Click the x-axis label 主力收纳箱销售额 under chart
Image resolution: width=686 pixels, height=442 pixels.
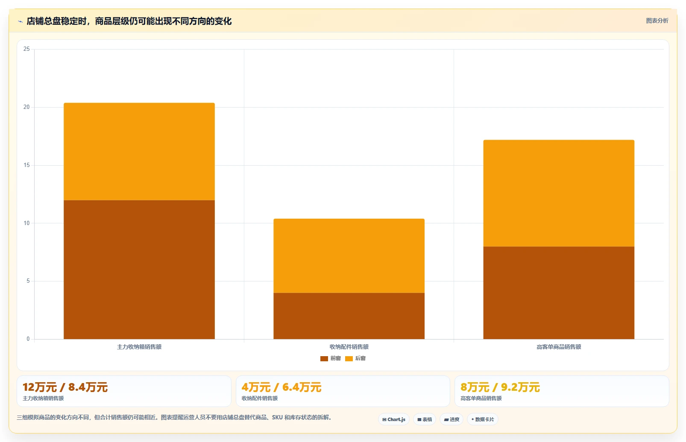click(x=139, y=347)
